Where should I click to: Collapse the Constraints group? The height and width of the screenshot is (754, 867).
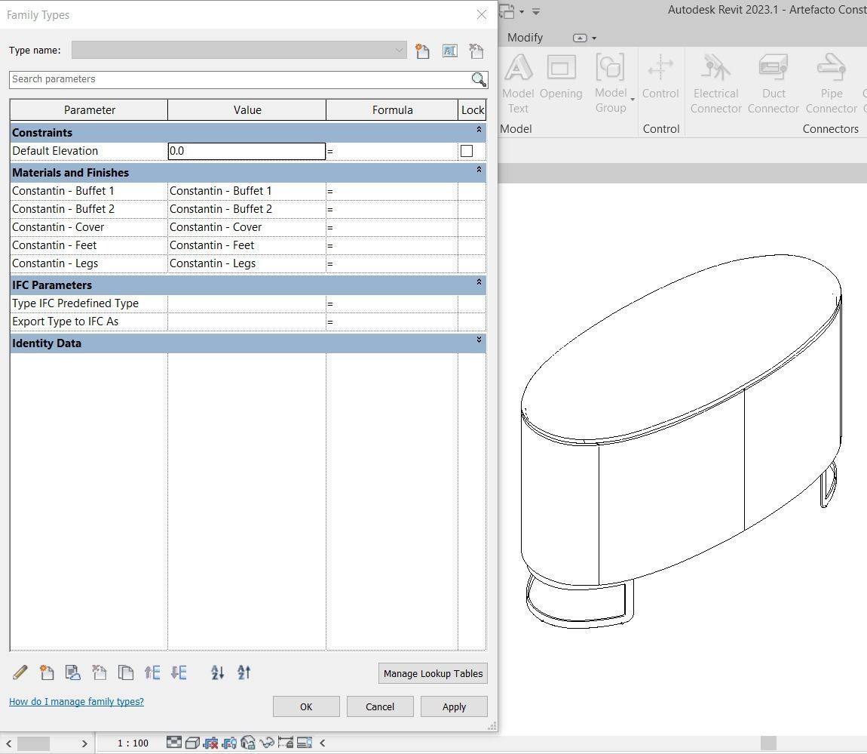[x=479, y=129]
